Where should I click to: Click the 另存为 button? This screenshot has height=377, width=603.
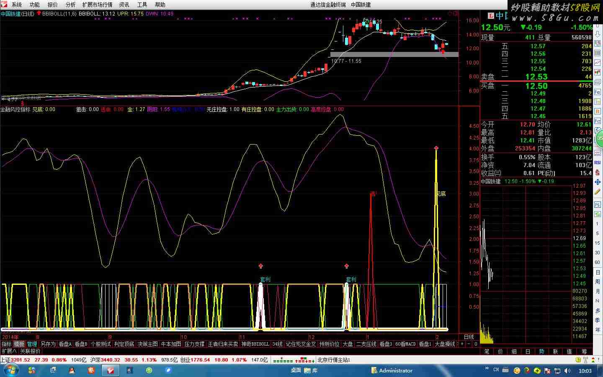(x=48, y=344)
